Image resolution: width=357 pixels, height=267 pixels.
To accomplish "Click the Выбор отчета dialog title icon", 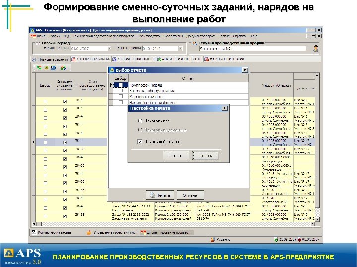I will pos(112,70).
